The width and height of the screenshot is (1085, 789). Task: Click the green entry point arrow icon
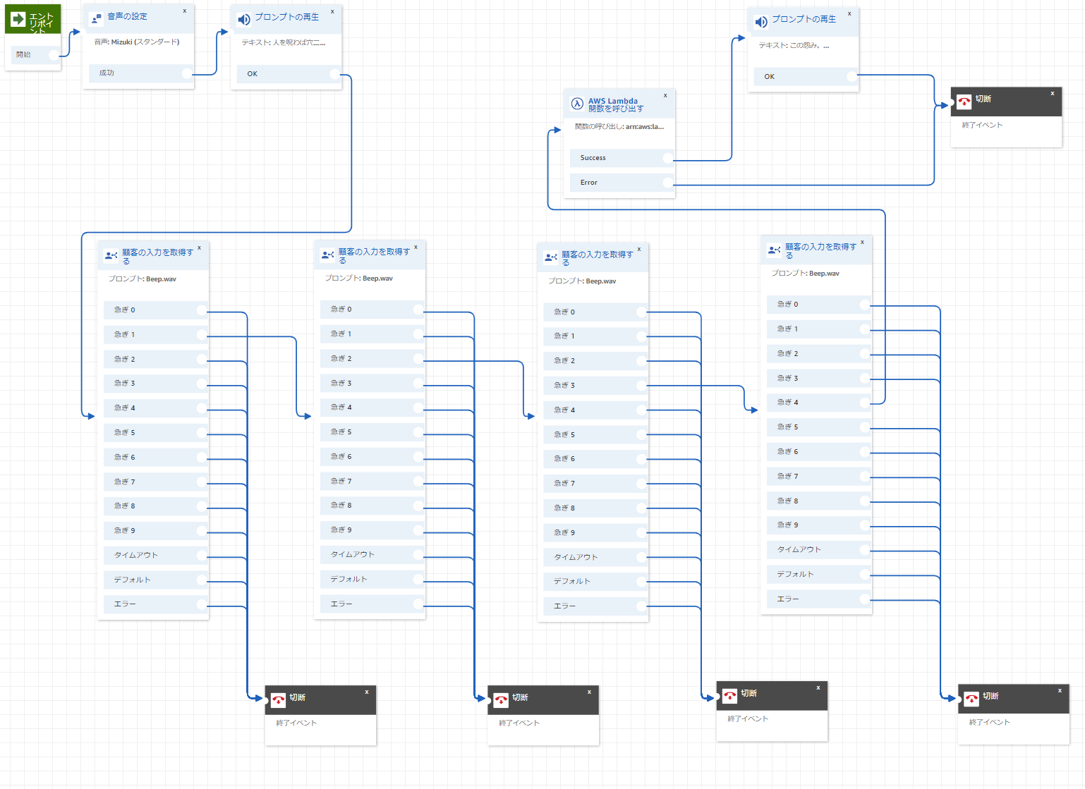[x=18, y=19]
